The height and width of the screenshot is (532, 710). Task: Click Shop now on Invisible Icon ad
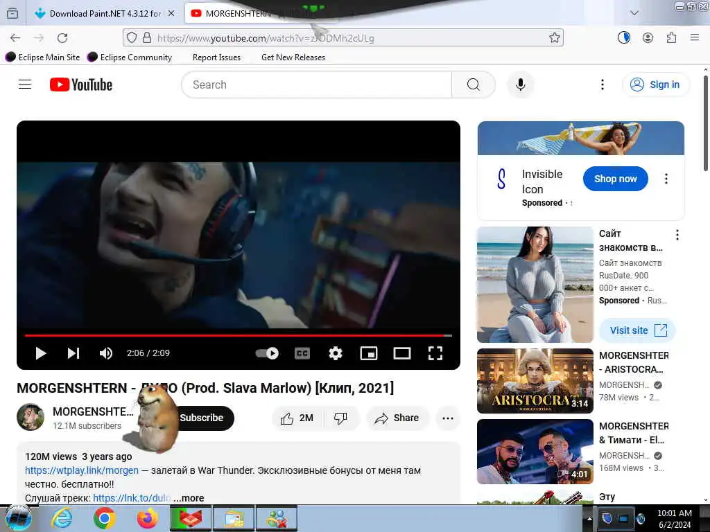(x=616, y=179)
